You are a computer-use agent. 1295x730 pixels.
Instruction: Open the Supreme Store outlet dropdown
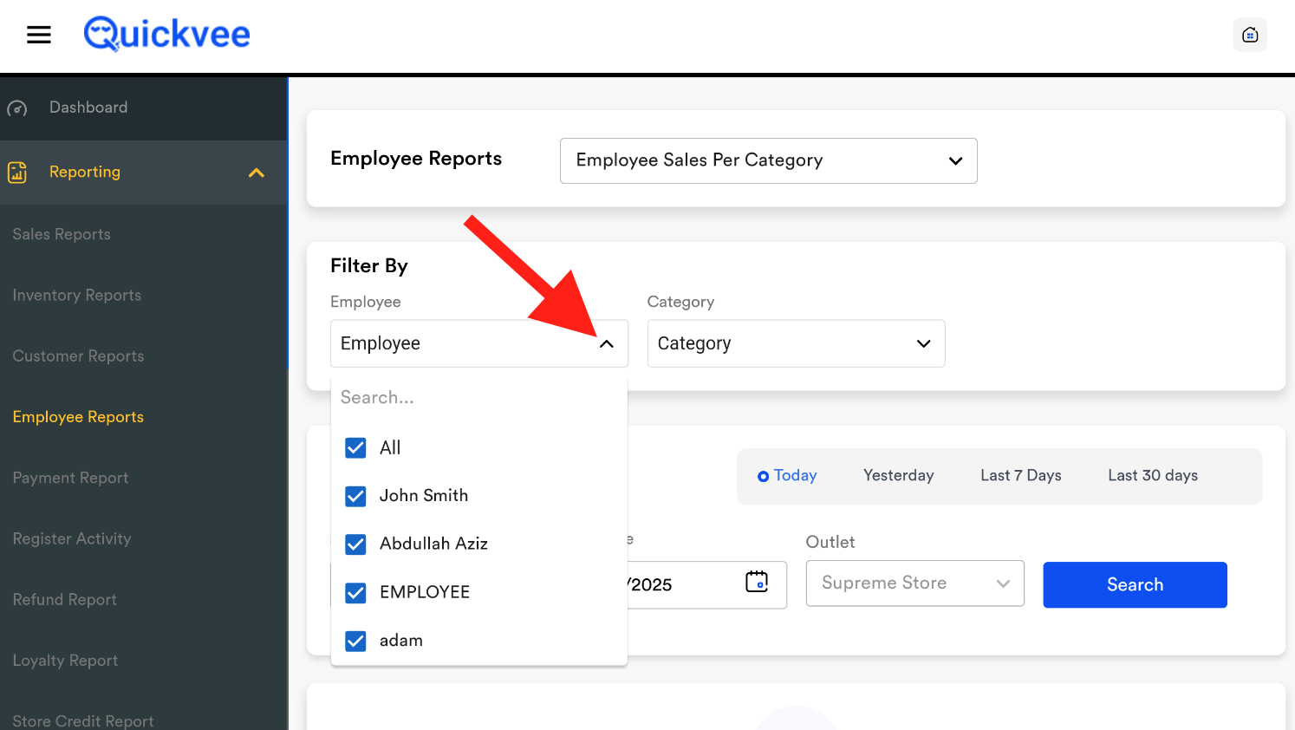[914, 583]
